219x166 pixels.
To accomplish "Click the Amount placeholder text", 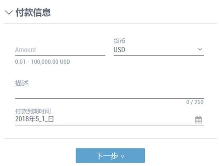I will point(26,50).
